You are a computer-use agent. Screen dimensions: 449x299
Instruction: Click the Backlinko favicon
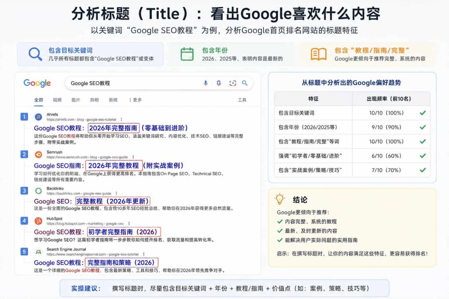point(39,191)
